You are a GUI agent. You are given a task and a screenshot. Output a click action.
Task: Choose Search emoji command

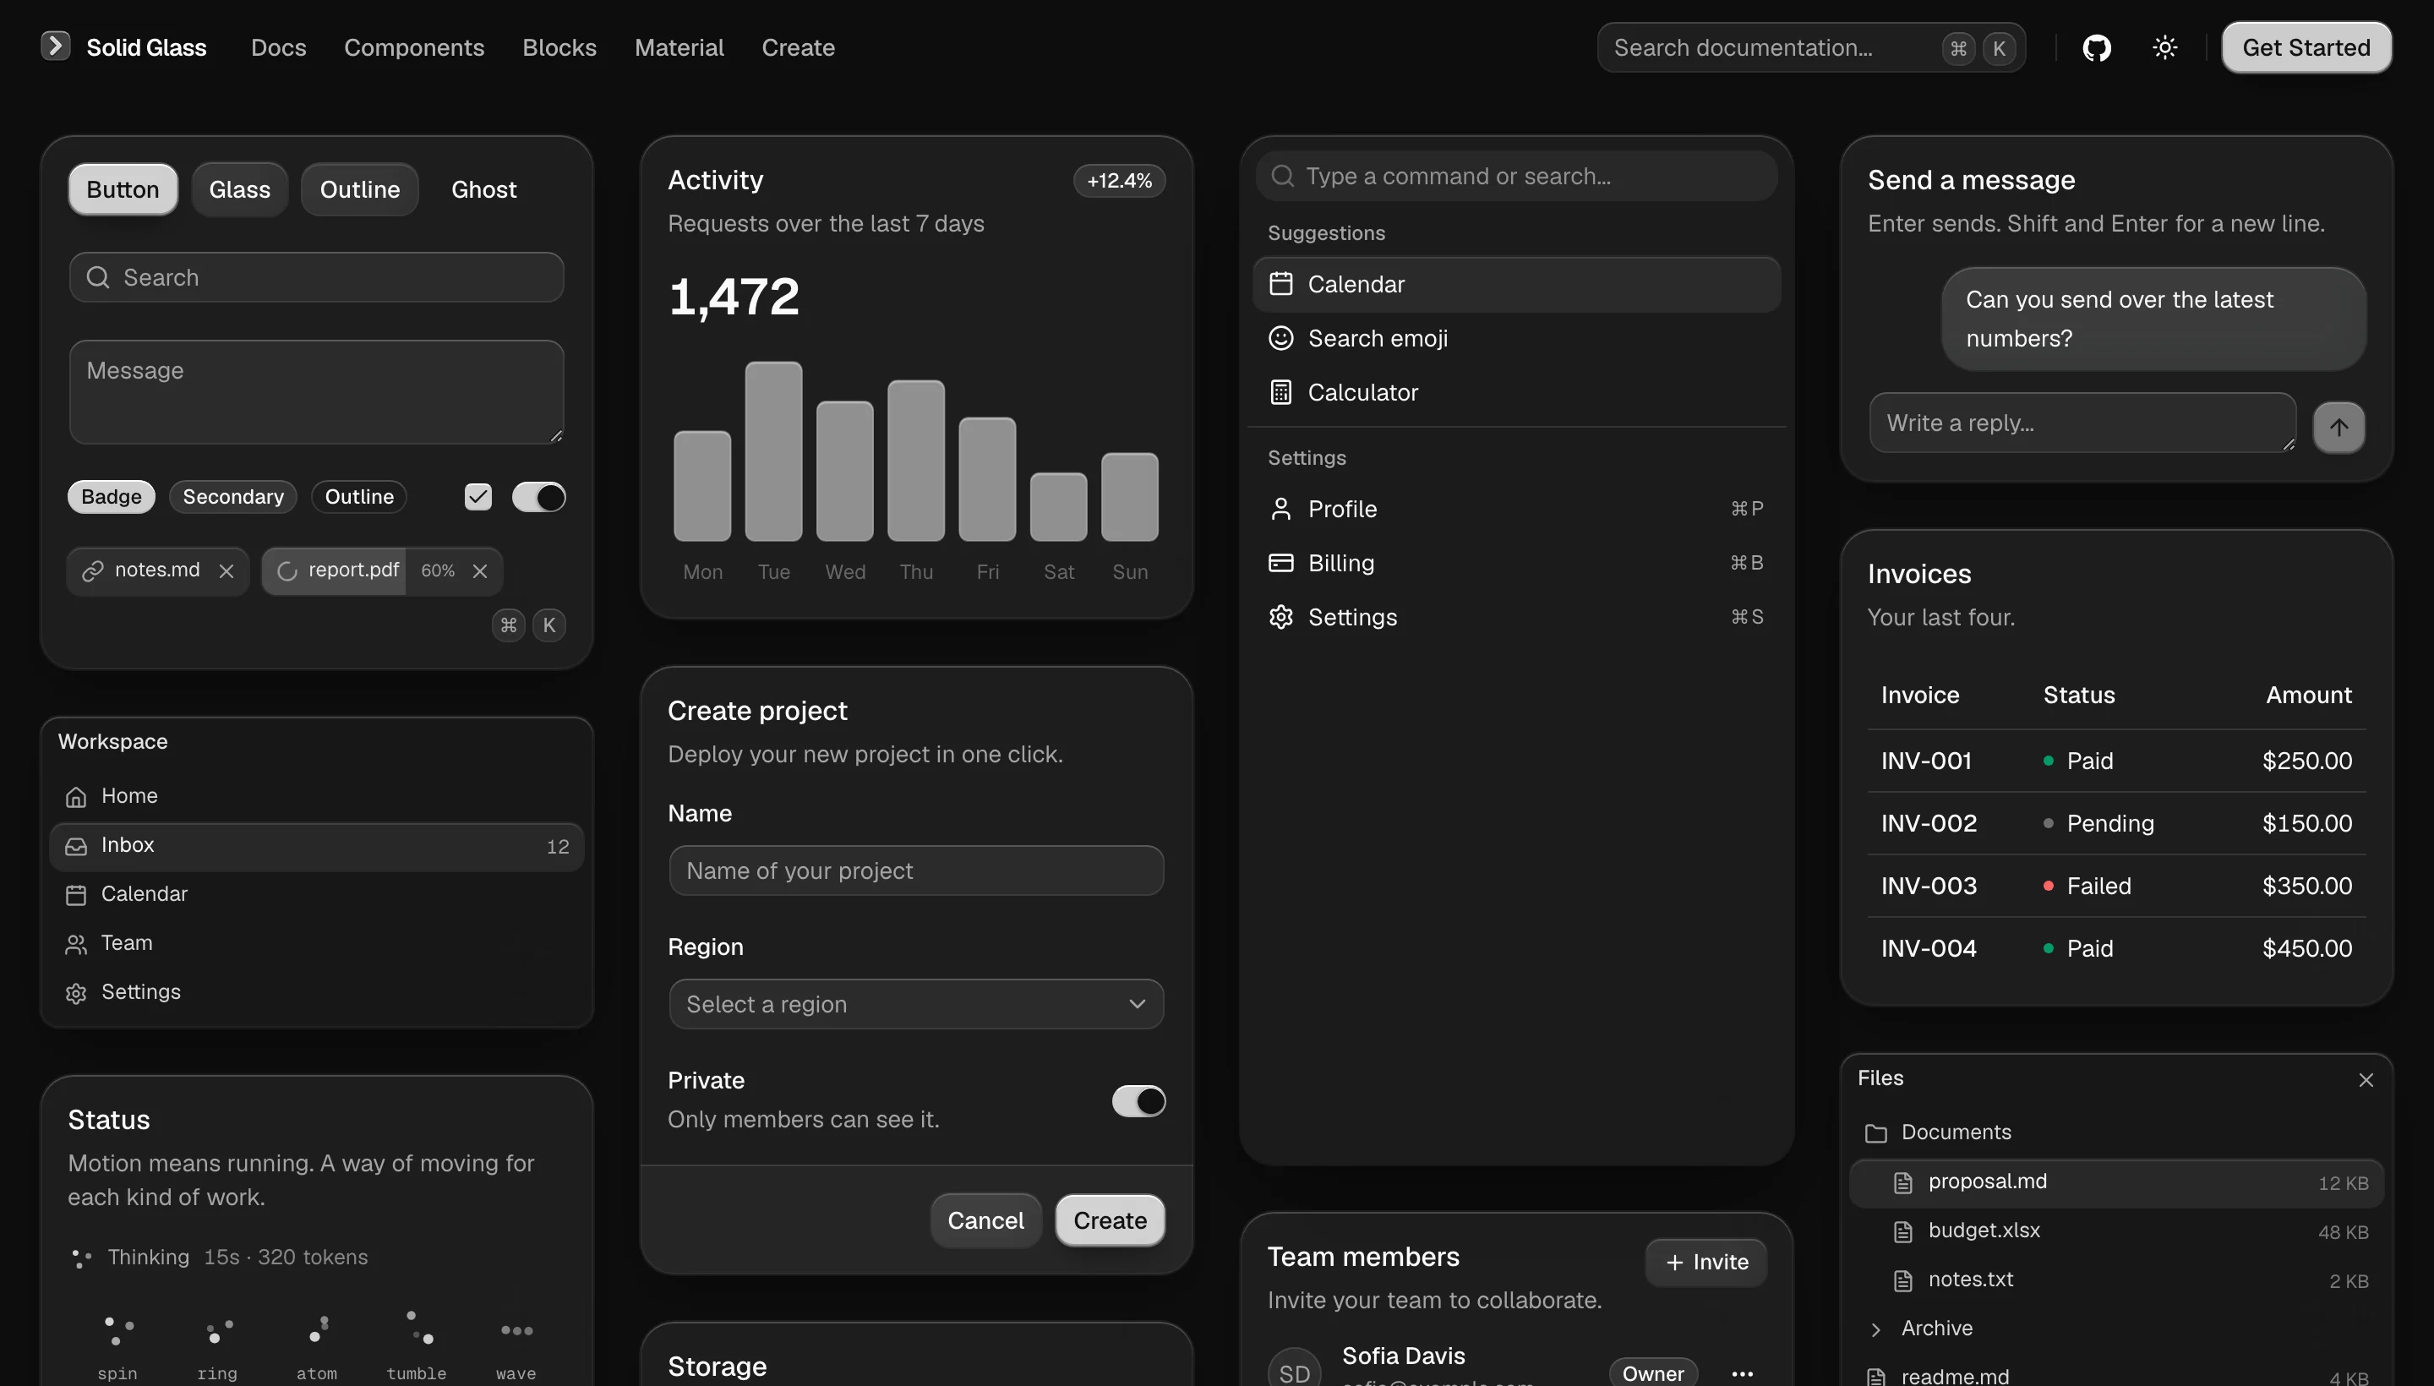(x=1516, y=339)
